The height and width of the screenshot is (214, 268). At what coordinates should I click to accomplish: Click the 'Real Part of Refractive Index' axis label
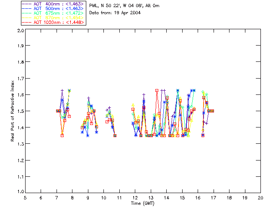[x=13, y=111]
